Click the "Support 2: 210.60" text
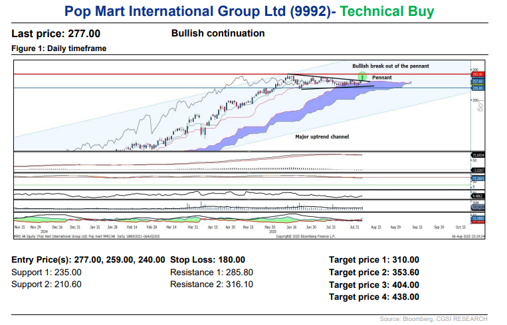 point(47,285)
